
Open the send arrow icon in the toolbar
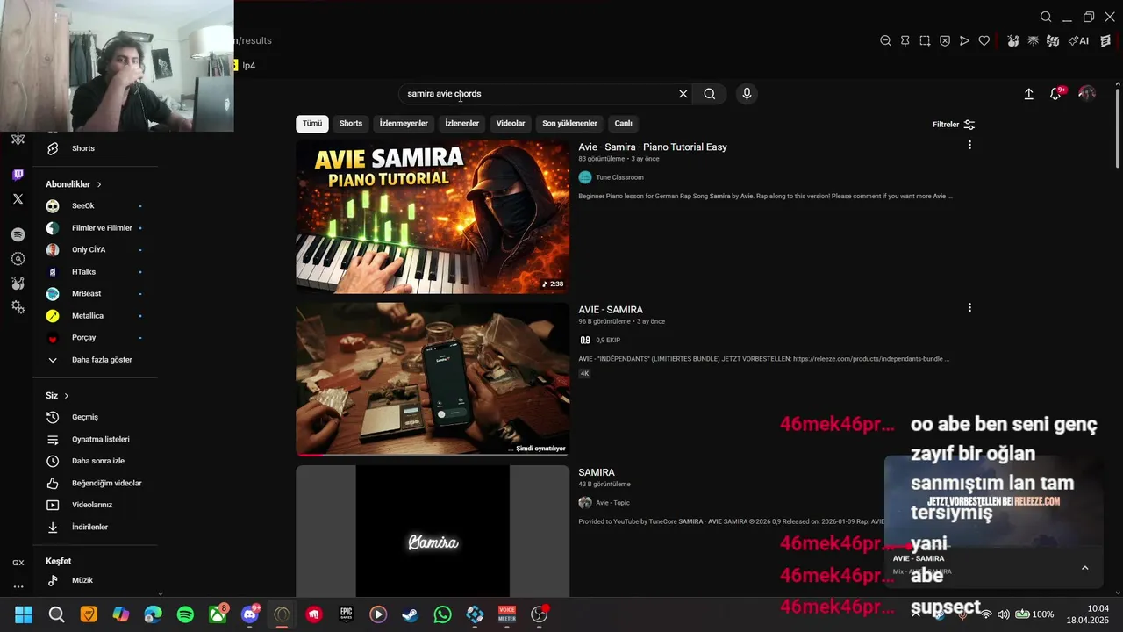tap(964, 40)
